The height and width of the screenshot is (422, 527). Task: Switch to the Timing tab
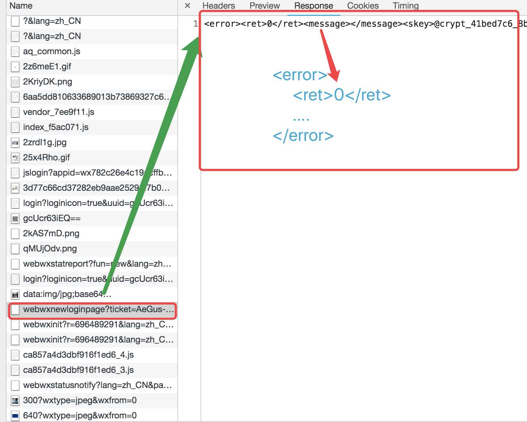point(405,5)
